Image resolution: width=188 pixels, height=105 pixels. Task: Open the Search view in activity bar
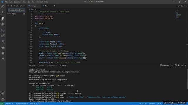[3, 12]
